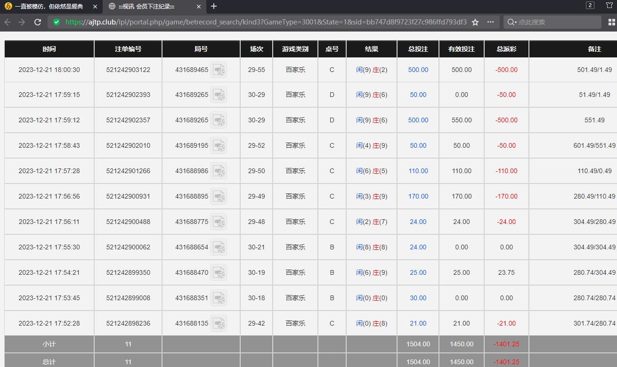Image resolution: width=617 pixels, height=367 pixels.
Task: Open bet amount 500.00 for order 521242902357
Action: [418, 120]
